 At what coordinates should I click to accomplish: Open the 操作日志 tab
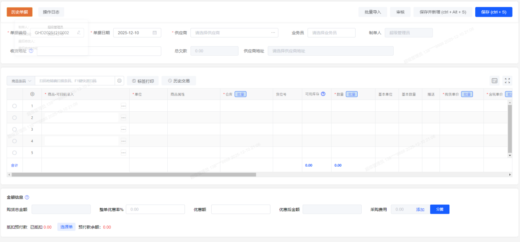(51, 12)
